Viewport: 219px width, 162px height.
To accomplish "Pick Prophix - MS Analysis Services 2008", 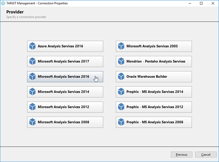I will pos(154,122).
